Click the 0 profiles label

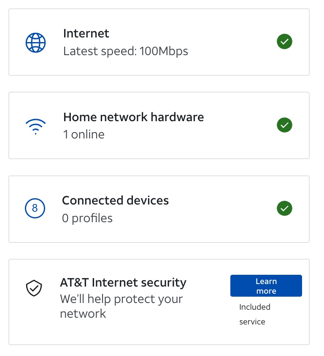(87, 218)
